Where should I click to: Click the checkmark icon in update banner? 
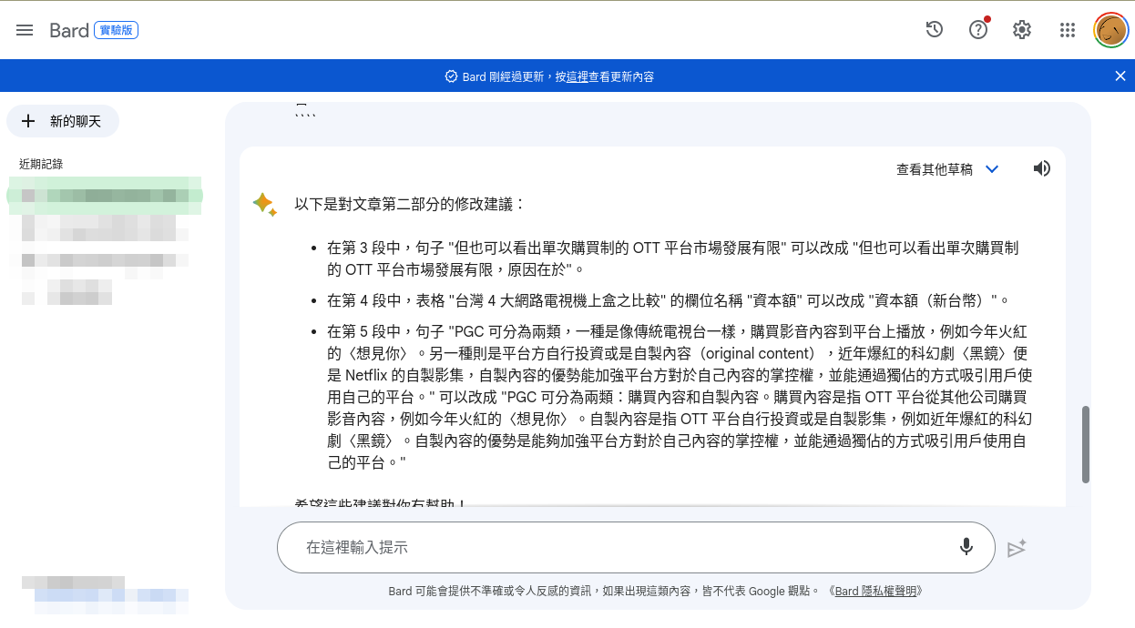click(451, 76)
